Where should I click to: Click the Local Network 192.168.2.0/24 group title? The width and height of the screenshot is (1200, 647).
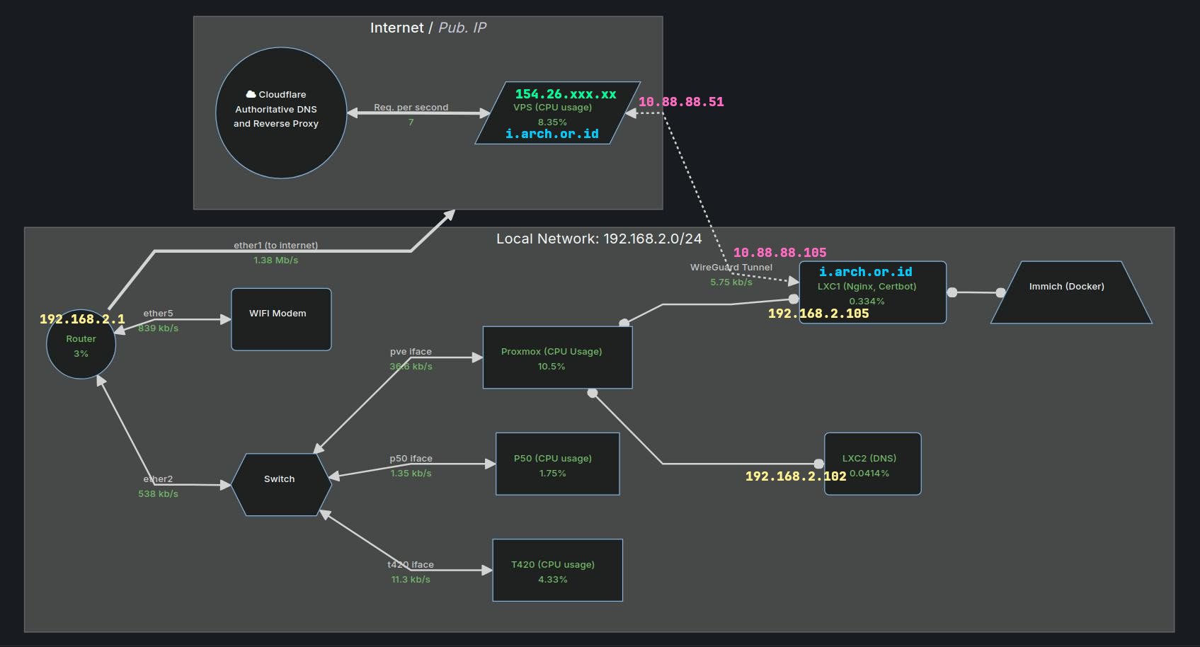tap(599, 239)
